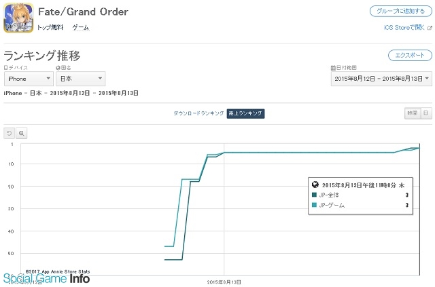Click the chart zoom-in magnifier icon

(x=21, y=134)
